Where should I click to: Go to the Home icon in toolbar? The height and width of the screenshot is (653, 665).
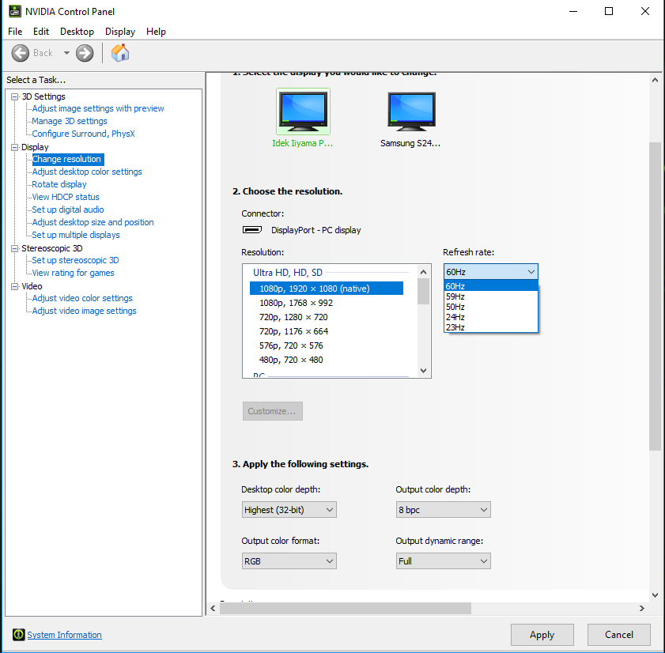point(120,53)
